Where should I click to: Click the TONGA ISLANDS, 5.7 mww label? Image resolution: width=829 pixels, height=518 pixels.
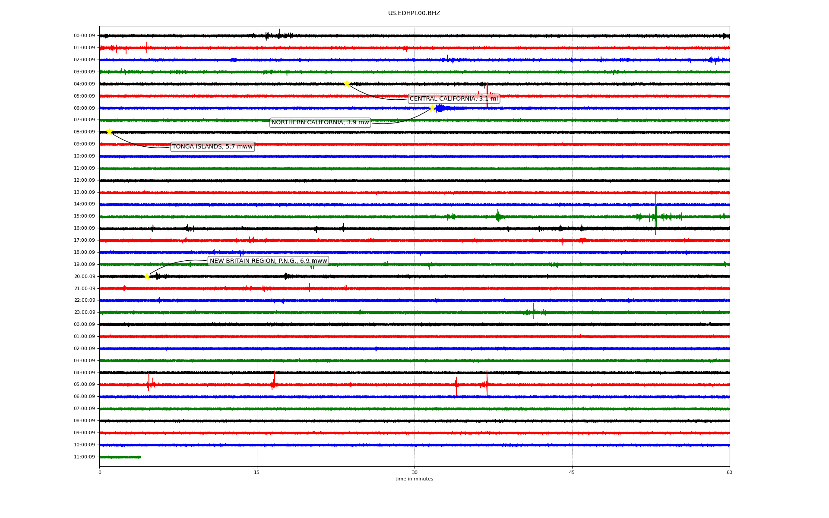pyautogui.click(x=212, y=147)
